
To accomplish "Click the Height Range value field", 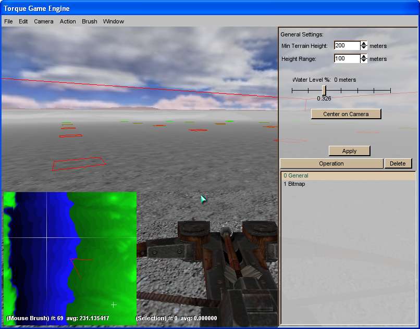I will click(x=347, y=59).
